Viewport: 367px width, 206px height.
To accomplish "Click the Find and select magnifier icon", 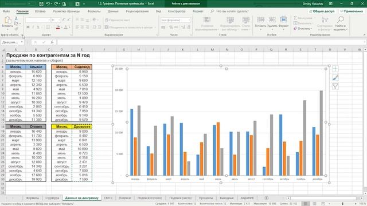I will 340,19.
